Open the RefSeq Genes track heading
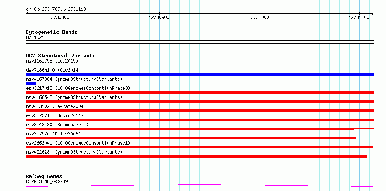 click(44, 177)
